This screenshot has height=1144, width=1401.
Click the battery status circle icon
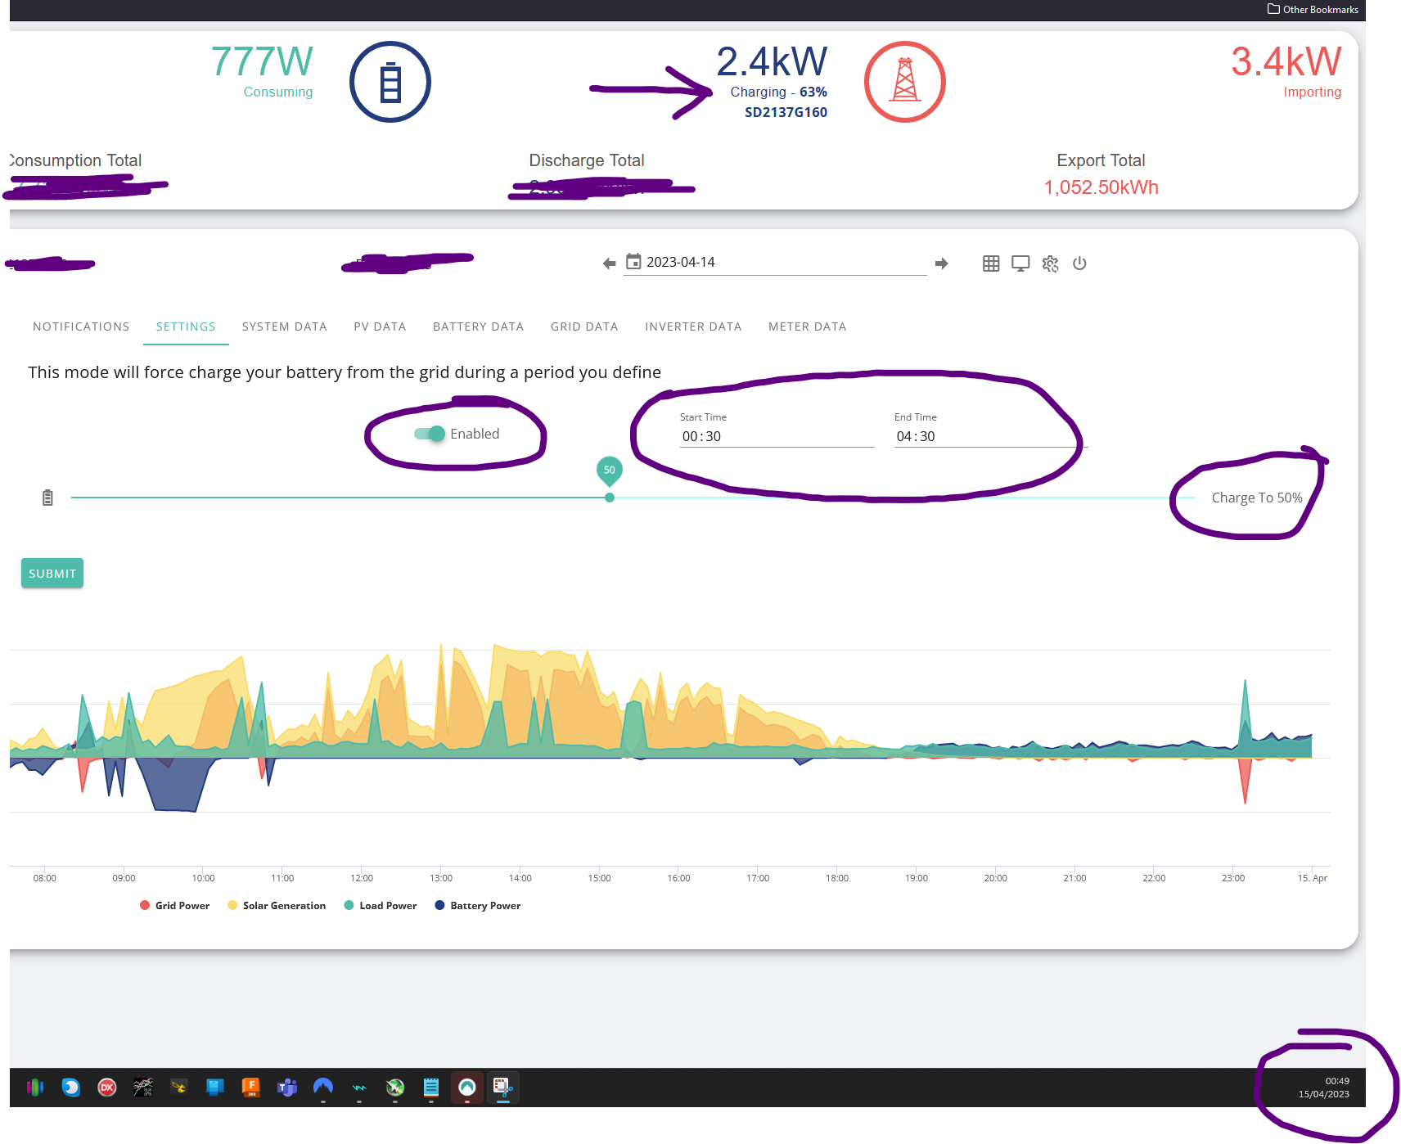390,82
